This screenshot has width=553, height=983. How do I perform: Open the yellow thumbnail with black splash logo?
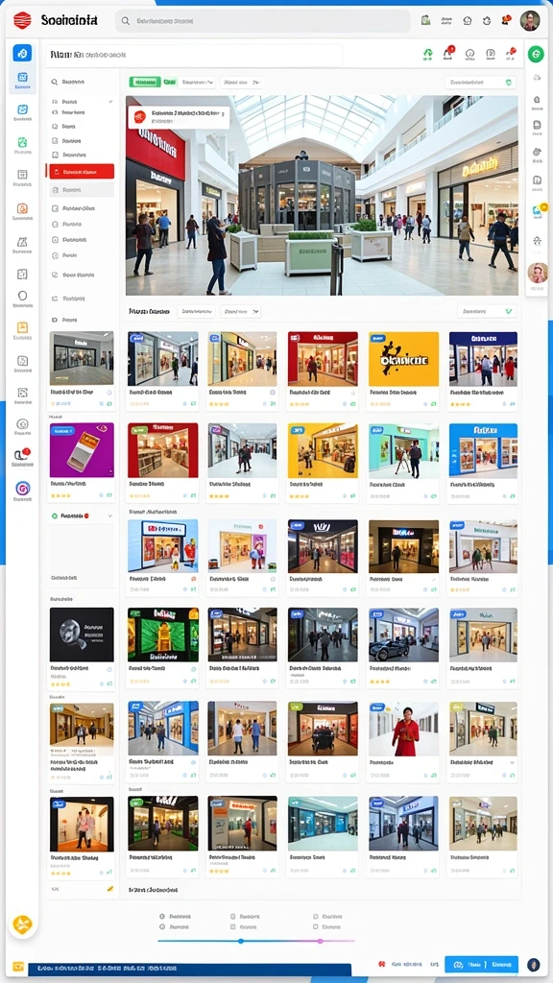coord(404,359)
